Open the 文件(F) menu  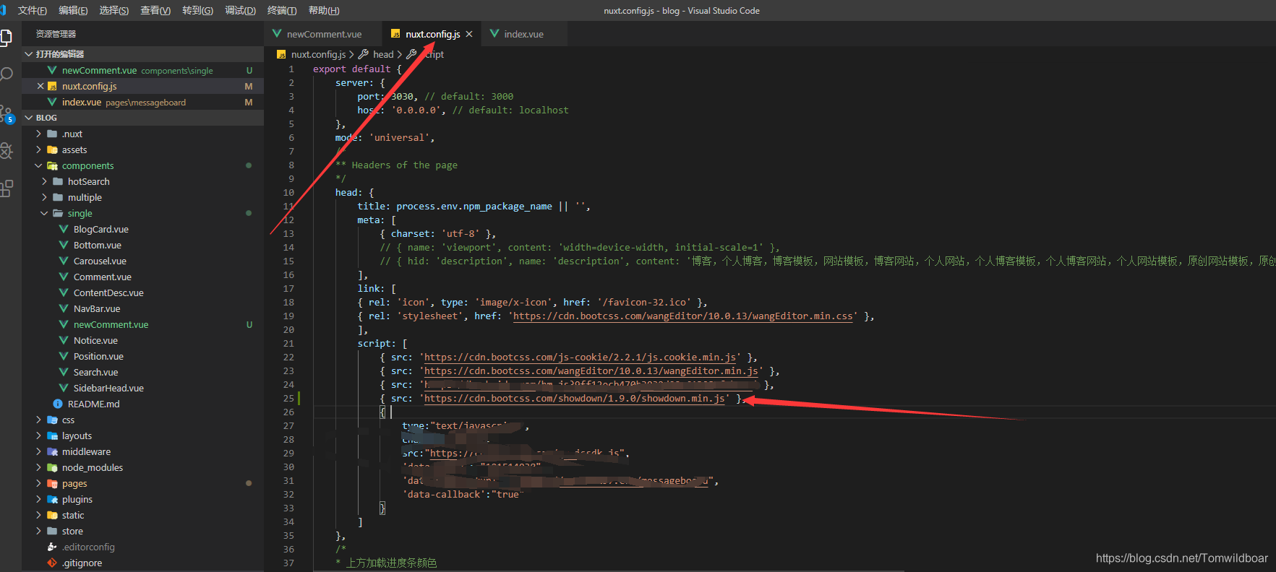[x=32, y=10]
